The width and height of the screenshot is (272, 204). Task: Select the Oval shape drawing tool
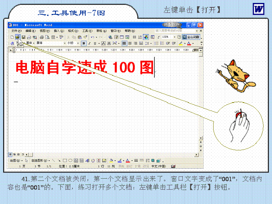pos(70,161)
